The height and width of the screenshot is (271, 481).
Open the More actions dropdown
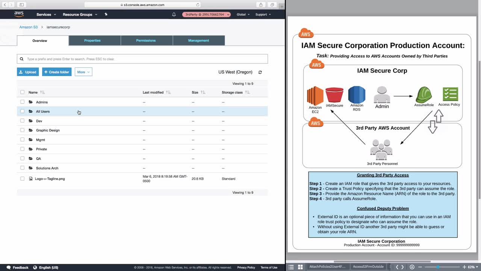pyautogui.click(x=83, y=72)
